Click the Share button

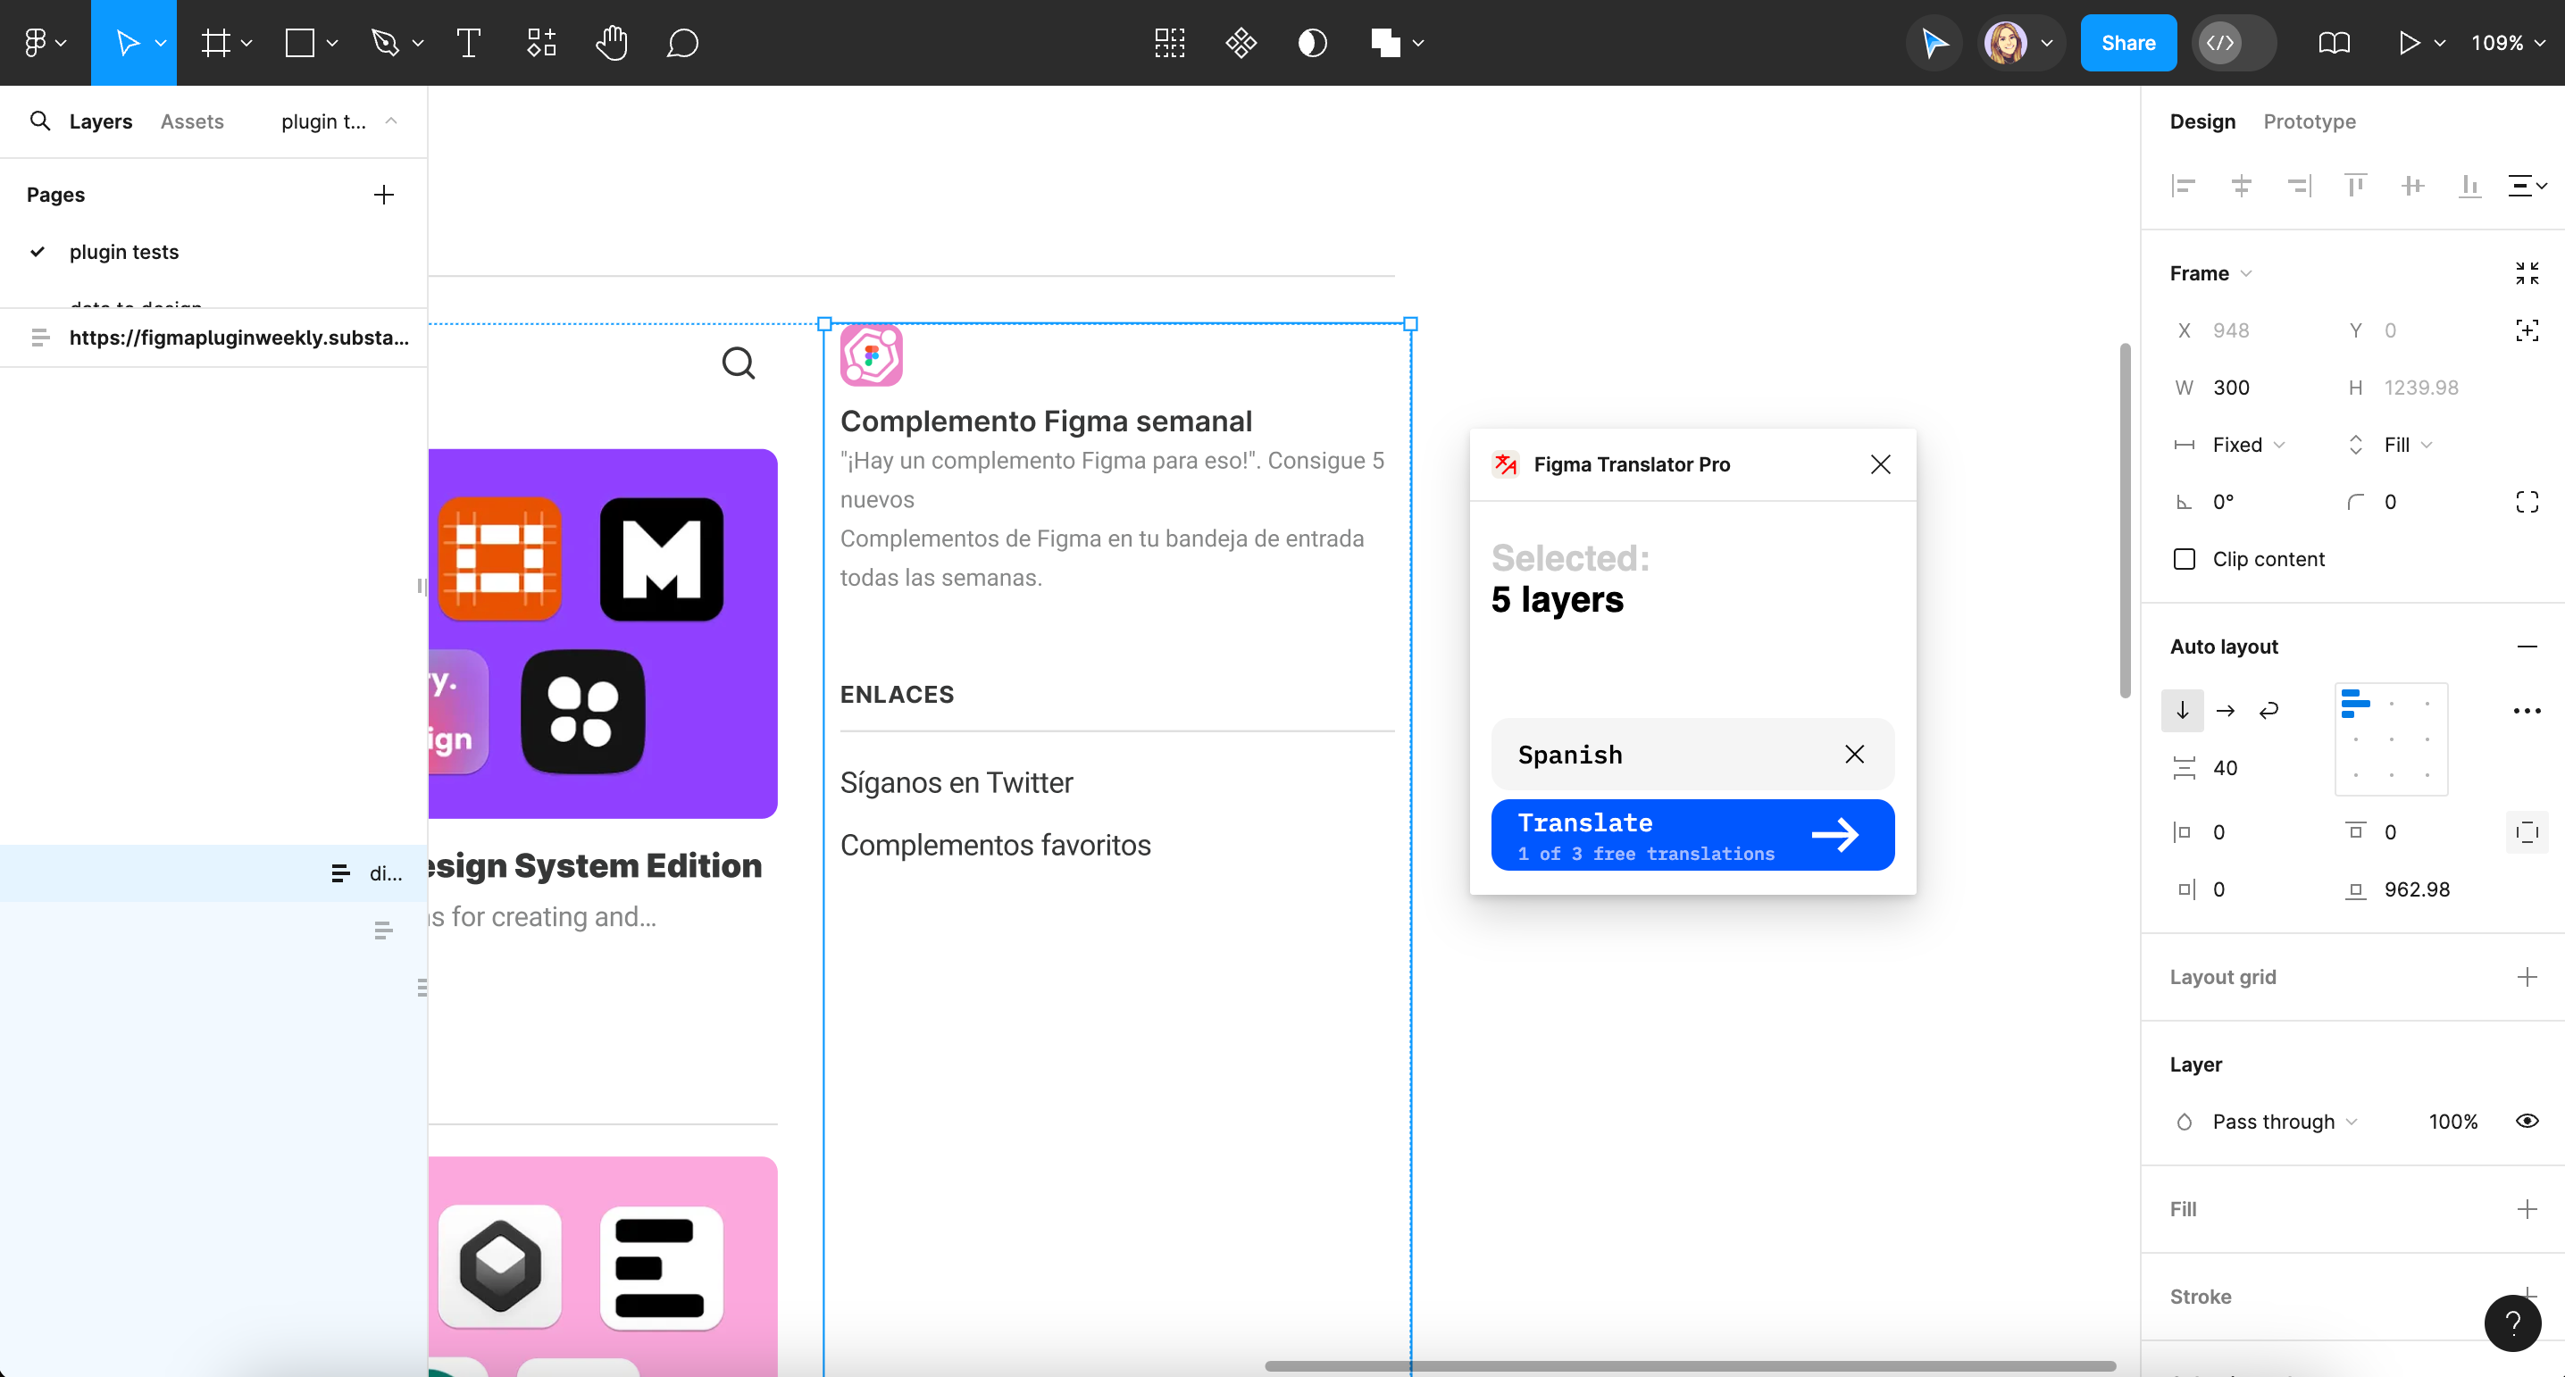pyautogui.click(x=2126, y=43)
